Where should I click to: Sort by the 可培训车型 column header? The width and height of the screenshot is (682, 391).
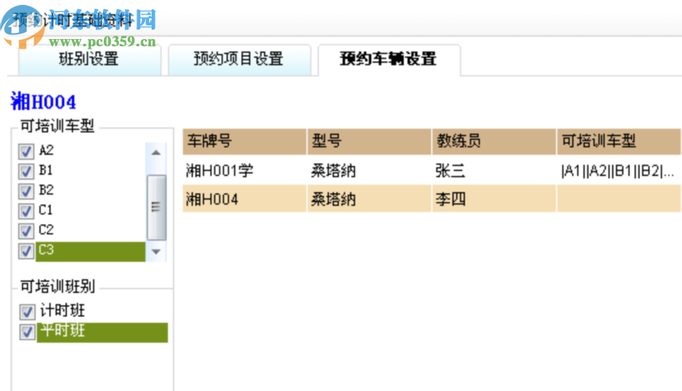coord(619,141)
